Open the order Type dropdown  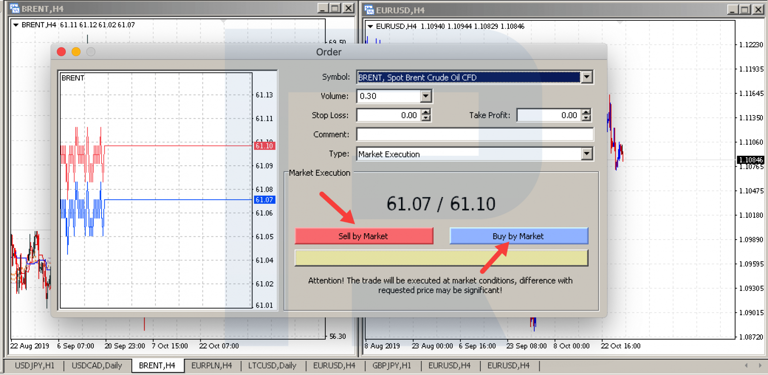click(x=587, y=154)
